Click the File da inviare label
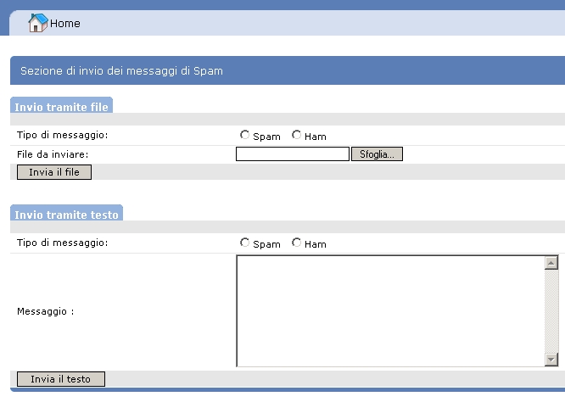 (53, 154)
